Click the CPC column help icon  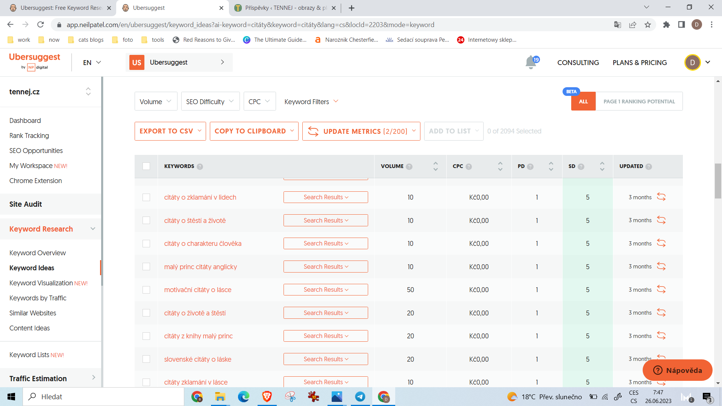(x=469, y=167)
